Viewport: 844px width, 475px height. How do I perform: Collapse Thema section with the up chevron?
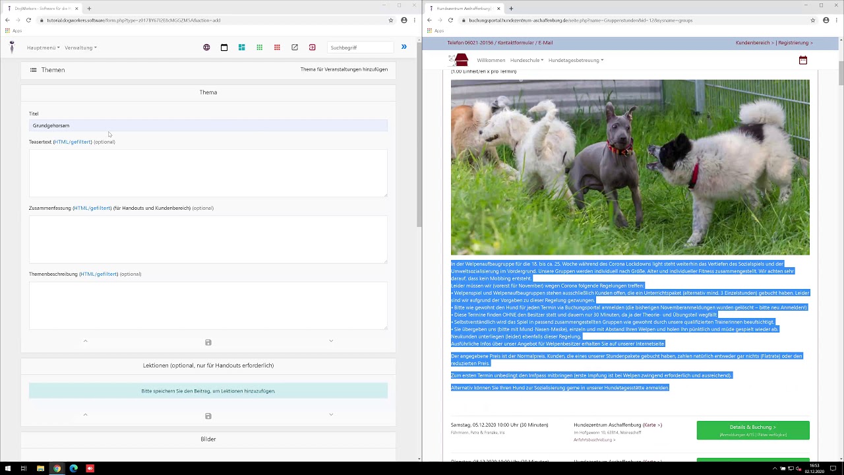coord(85,341)
